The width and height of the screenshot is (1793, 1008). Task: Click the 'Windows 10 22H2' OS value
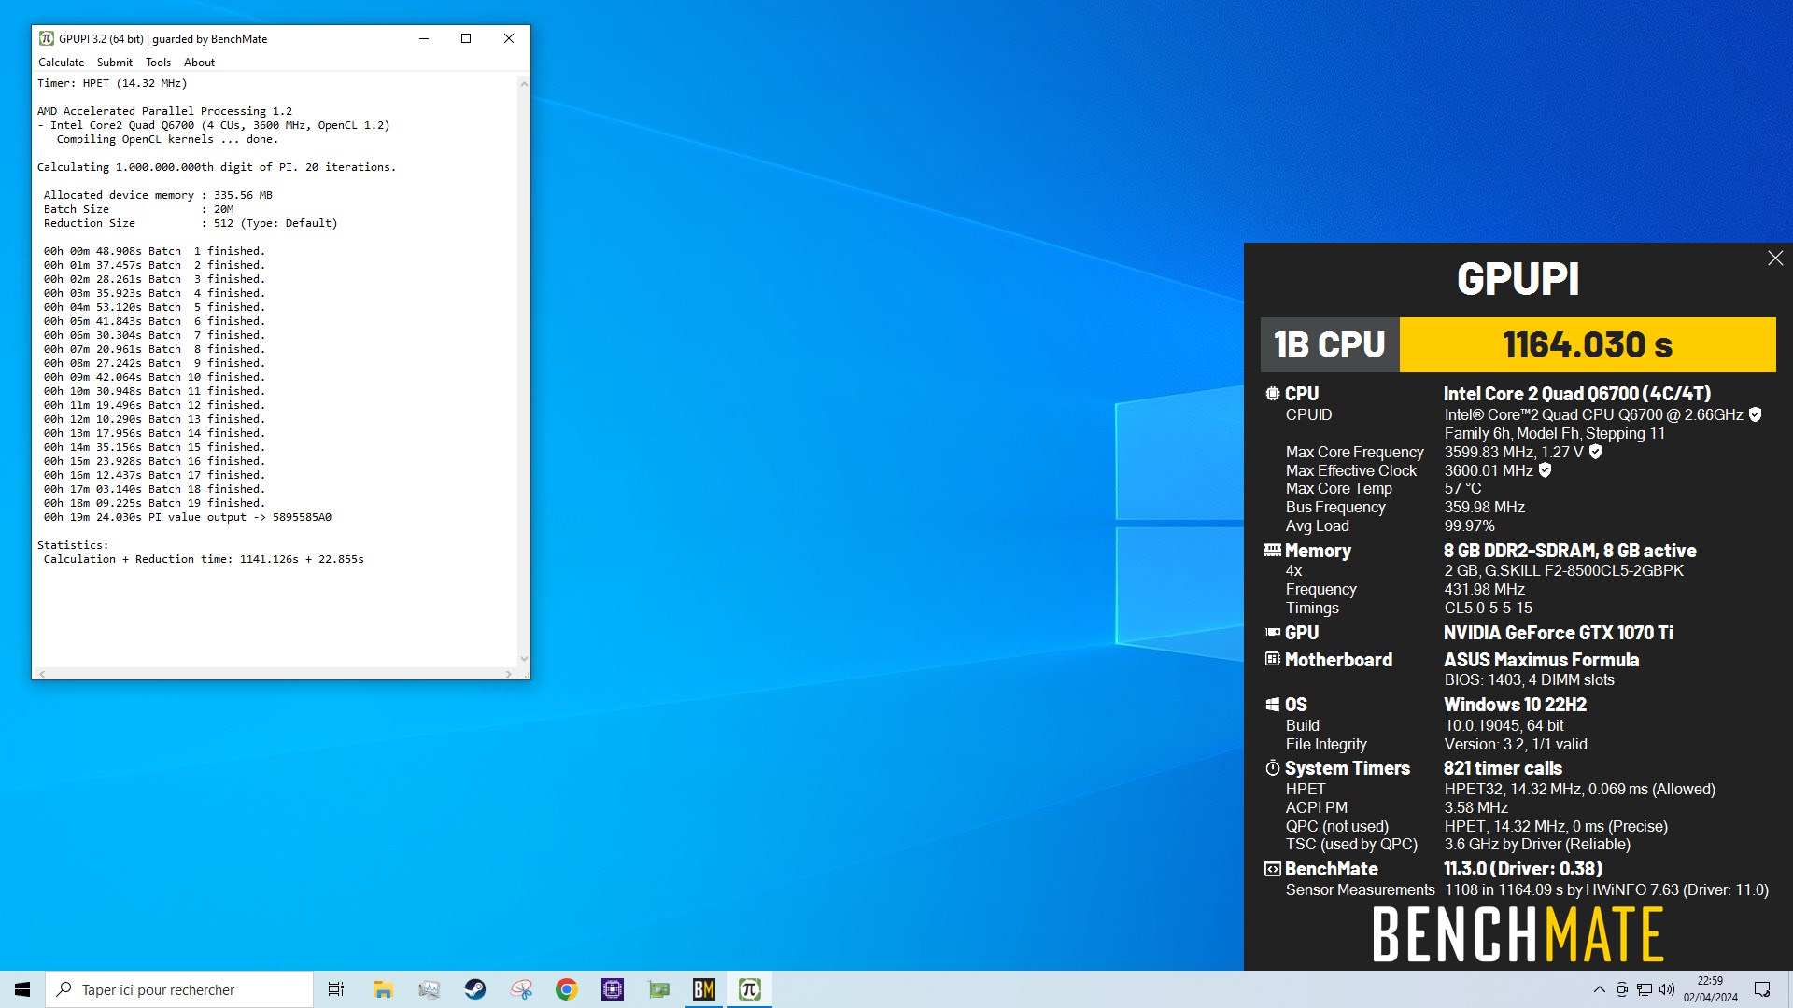click(1515, 705)
